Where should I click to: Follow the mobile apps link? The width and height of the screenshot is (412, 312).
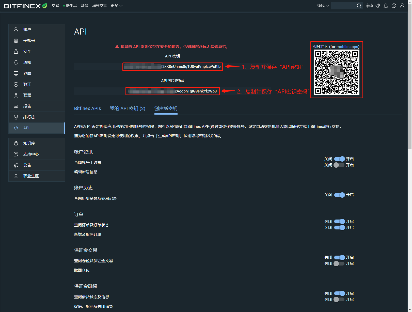click(347, 47)
